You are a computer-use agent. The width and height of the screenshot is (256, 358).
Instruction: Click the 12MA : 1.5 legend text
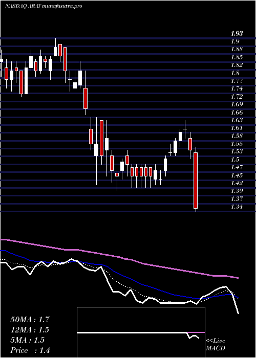click(30, 330)
